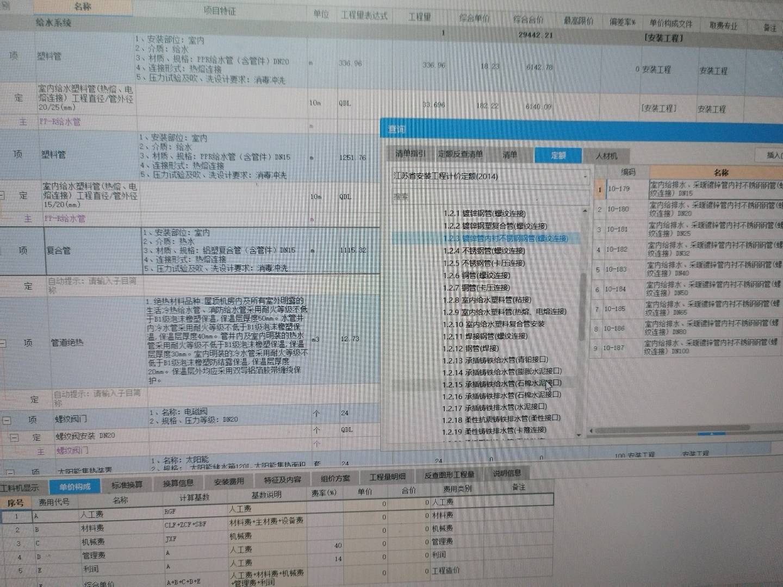The width and height of the screenshot is (783, 587).
Task: Select tree item 1.2.11 焊接钢管(螺纹连接)
Action: (485, 336)
